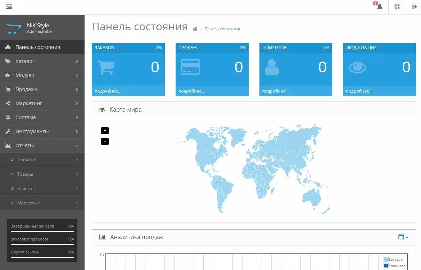Click the user icon in КЛИЕНТОВ tile
This screenshot has width=421, height=270.
[x=272, y=67]
